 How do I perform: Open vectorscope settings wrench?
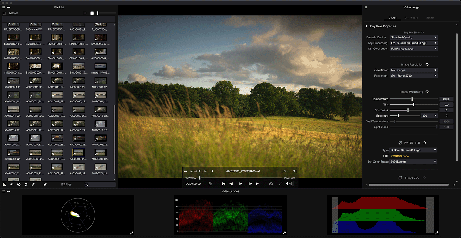click(132, 233)
